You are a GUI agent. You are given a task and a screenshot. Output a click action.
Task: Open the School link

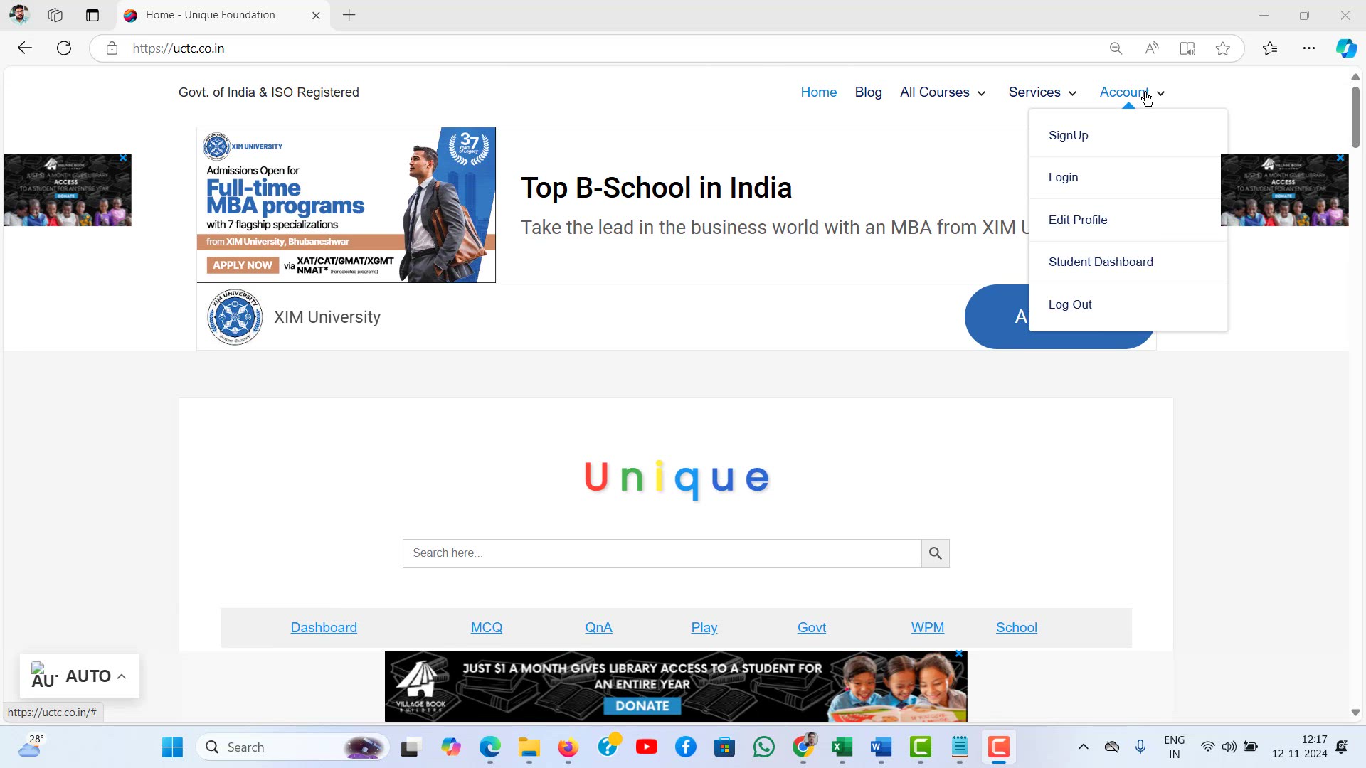point(1017,628)
